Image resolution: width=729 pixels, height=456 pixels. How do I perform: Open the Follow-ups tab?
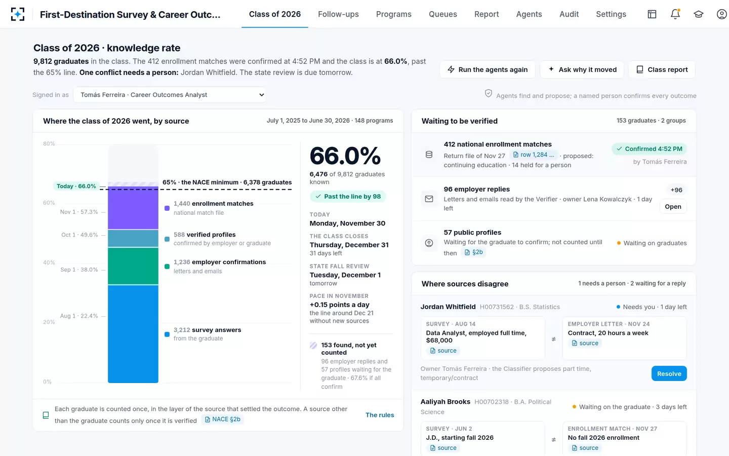click(338, 14)
